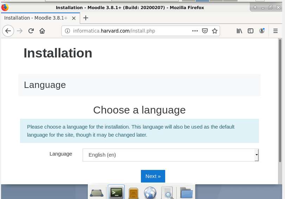The width and height of the screenshot is (285, 199).
Task: Open the Library bookmarks and history
Action: coord(239,31)
